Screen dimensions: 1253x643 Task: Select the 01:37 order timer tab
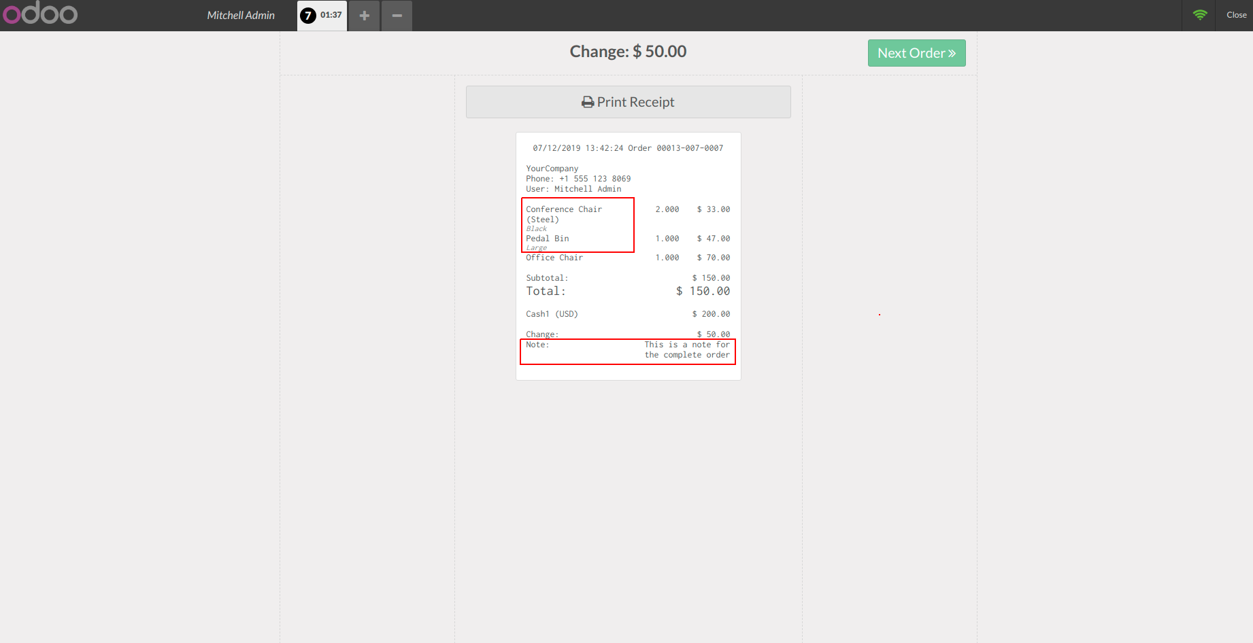pyautogui.click(x=331, y=14)
